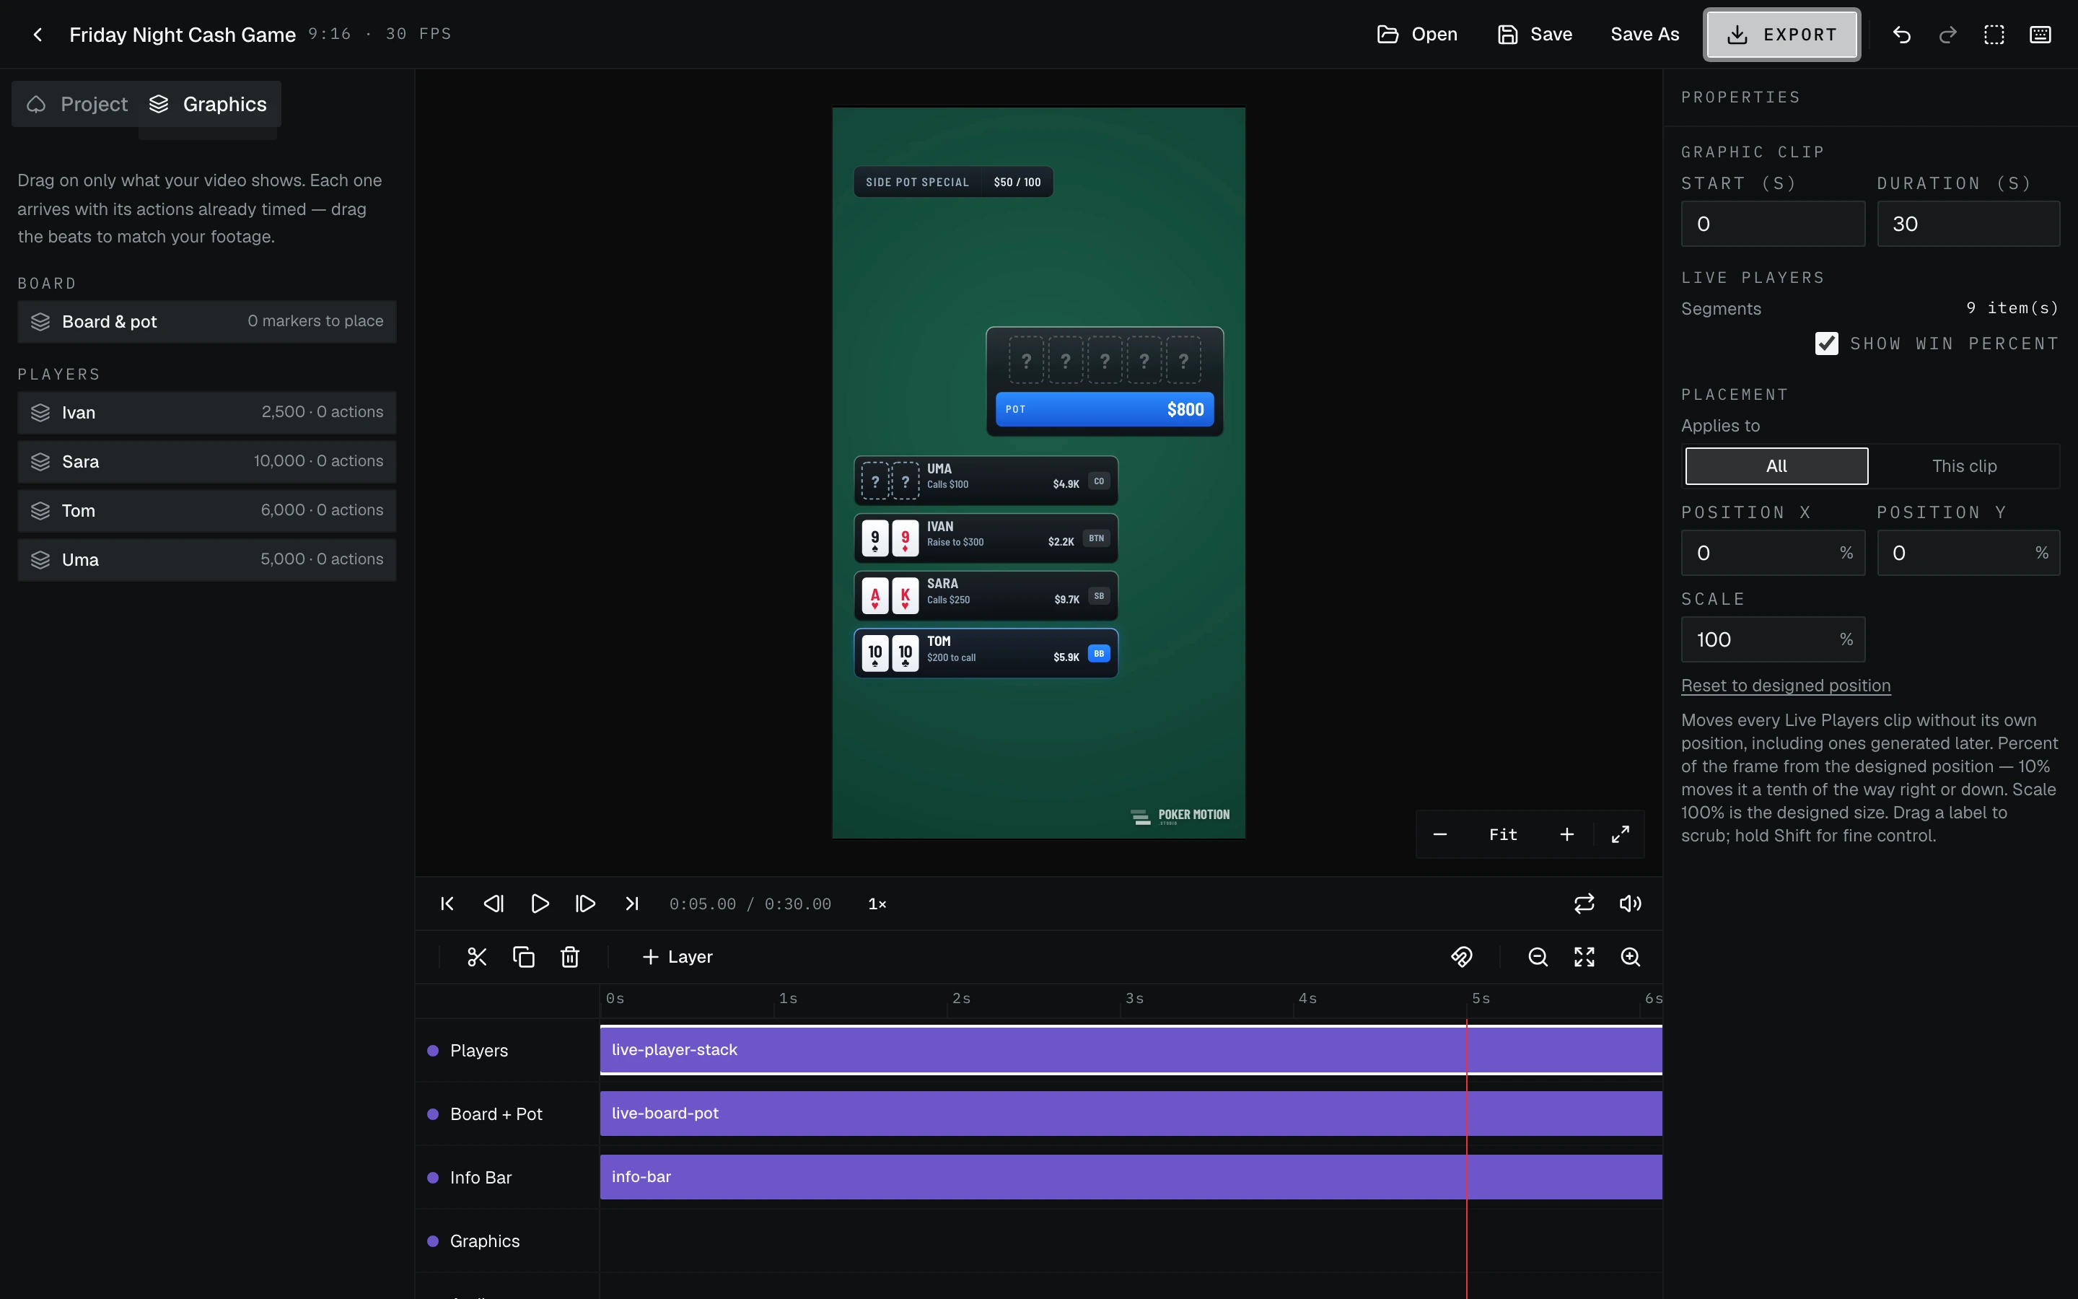Zoom in the preview with plus

click(1567, 834)
